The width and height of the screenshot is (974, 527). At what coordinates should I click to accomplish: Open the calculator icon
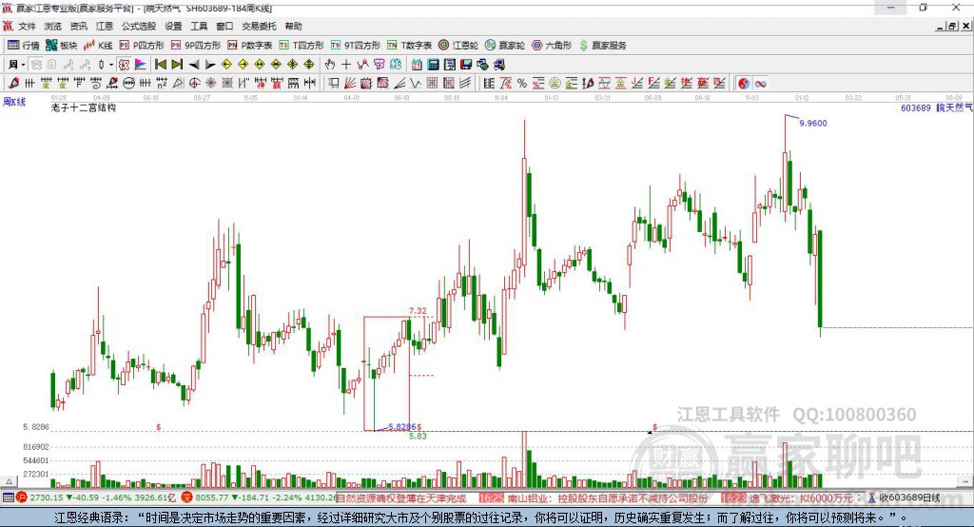point(434,65)
